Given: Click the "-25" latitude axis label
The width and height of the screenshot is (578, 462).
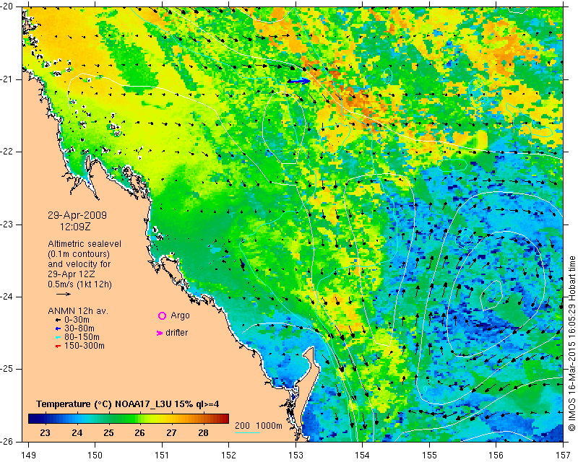Looking at the screenshot, I should point(7,369).
